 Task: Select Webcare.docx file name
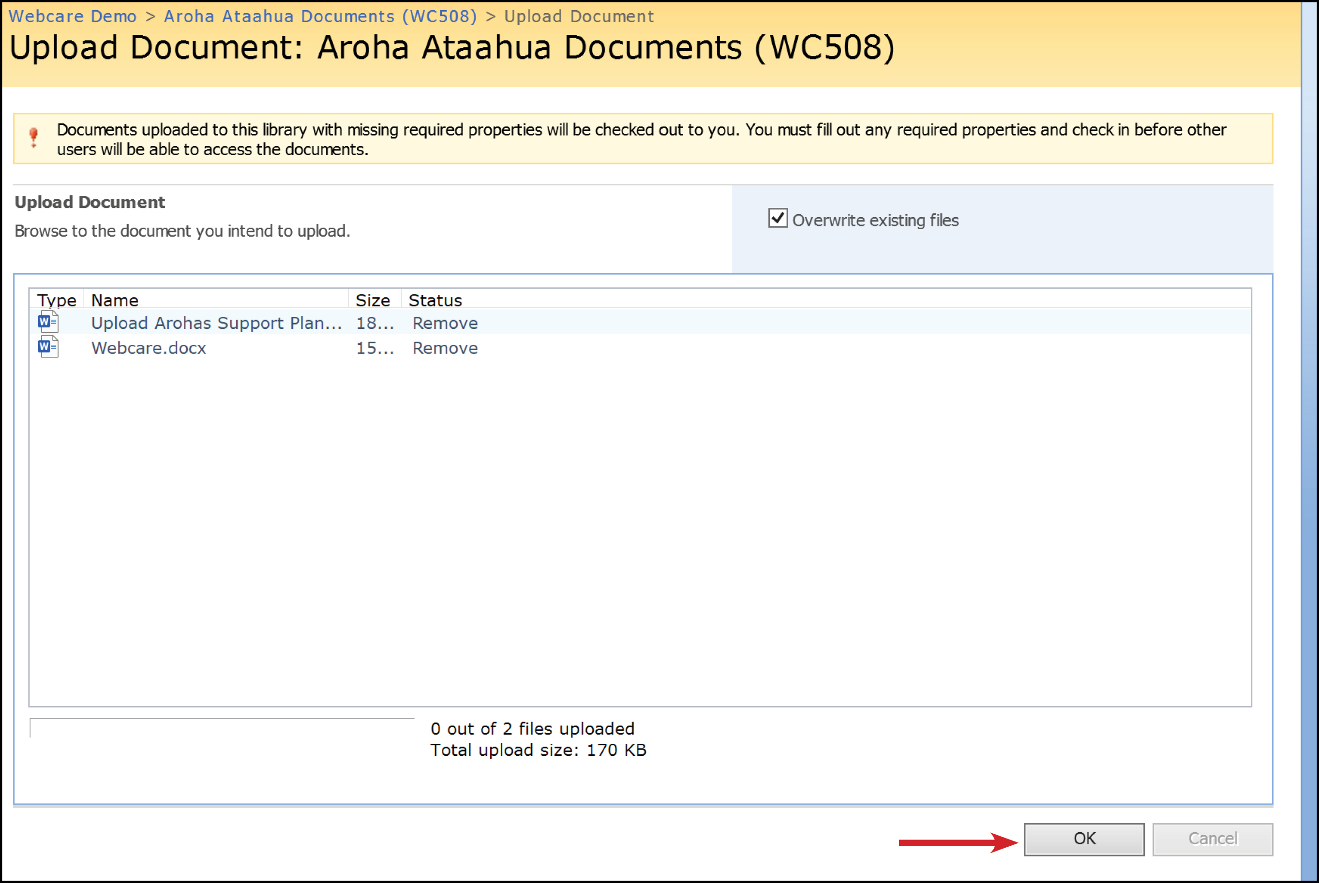149,348
